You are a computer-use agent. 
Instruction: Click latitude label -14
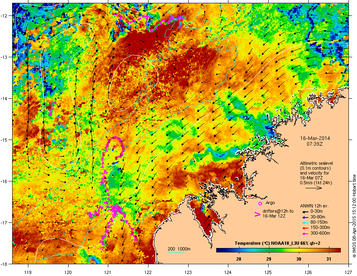coord(4,98)
